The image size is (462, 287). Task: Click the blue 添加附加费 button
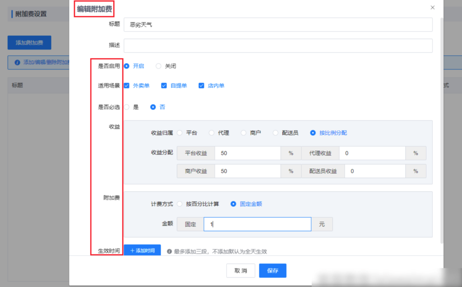tap(29, 42)
